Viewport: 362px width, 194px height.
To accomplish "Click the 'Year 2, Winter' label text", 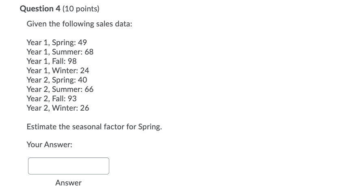I will [x=51, y=108].
